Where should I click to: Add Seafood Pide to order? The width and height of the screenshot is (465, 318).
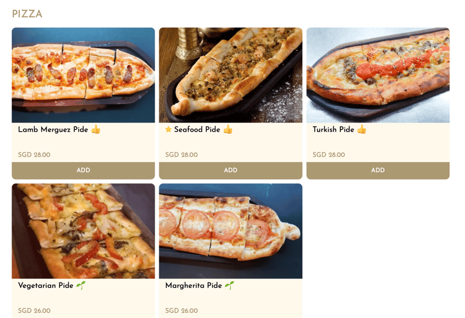(231, 170)
